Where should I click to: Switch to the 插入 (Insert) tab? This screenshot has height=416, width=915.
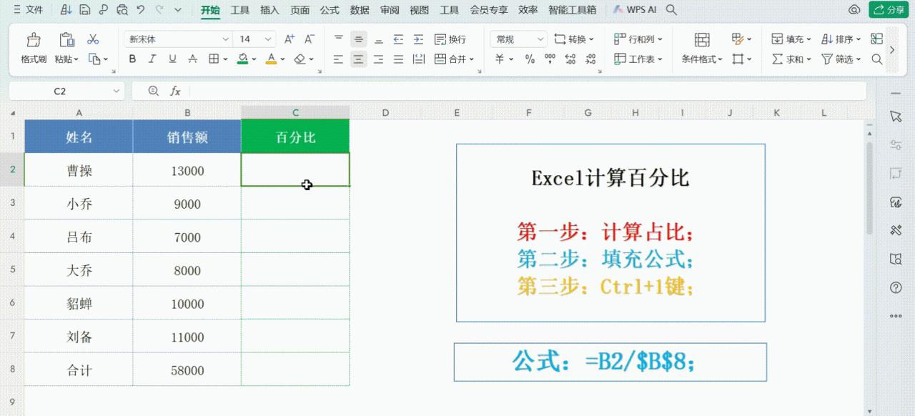269,10
